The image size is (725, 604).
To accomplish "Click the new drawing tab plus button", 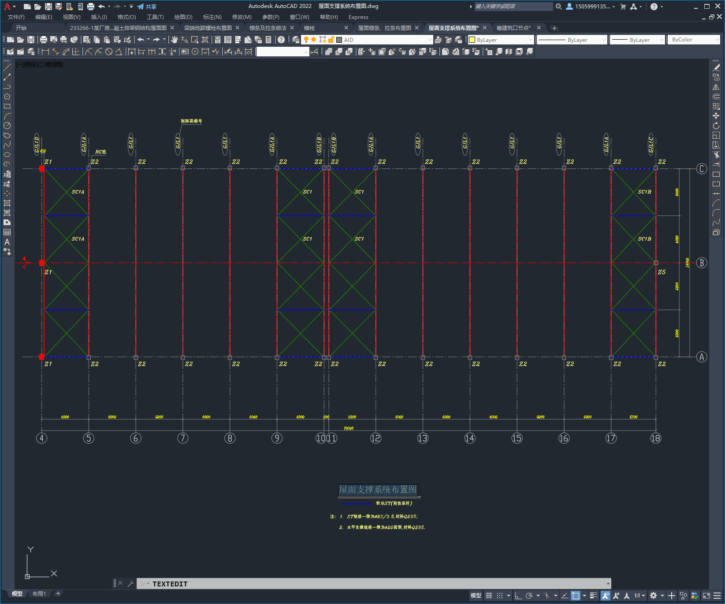I will [x=554, y=28].
